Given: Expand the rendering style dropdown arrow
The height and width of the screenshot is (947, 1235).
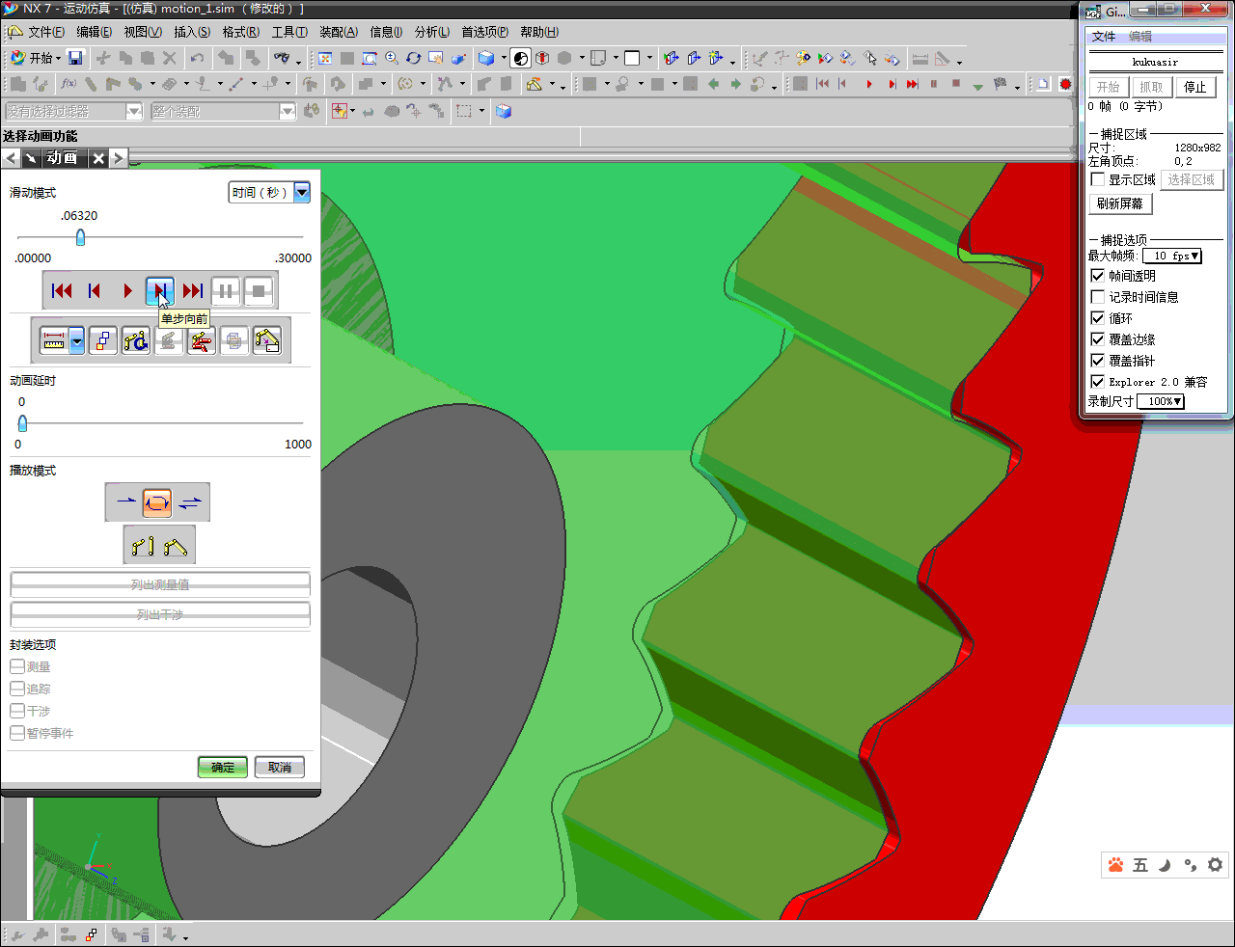Looking at the screenshot, I should 504,58.
